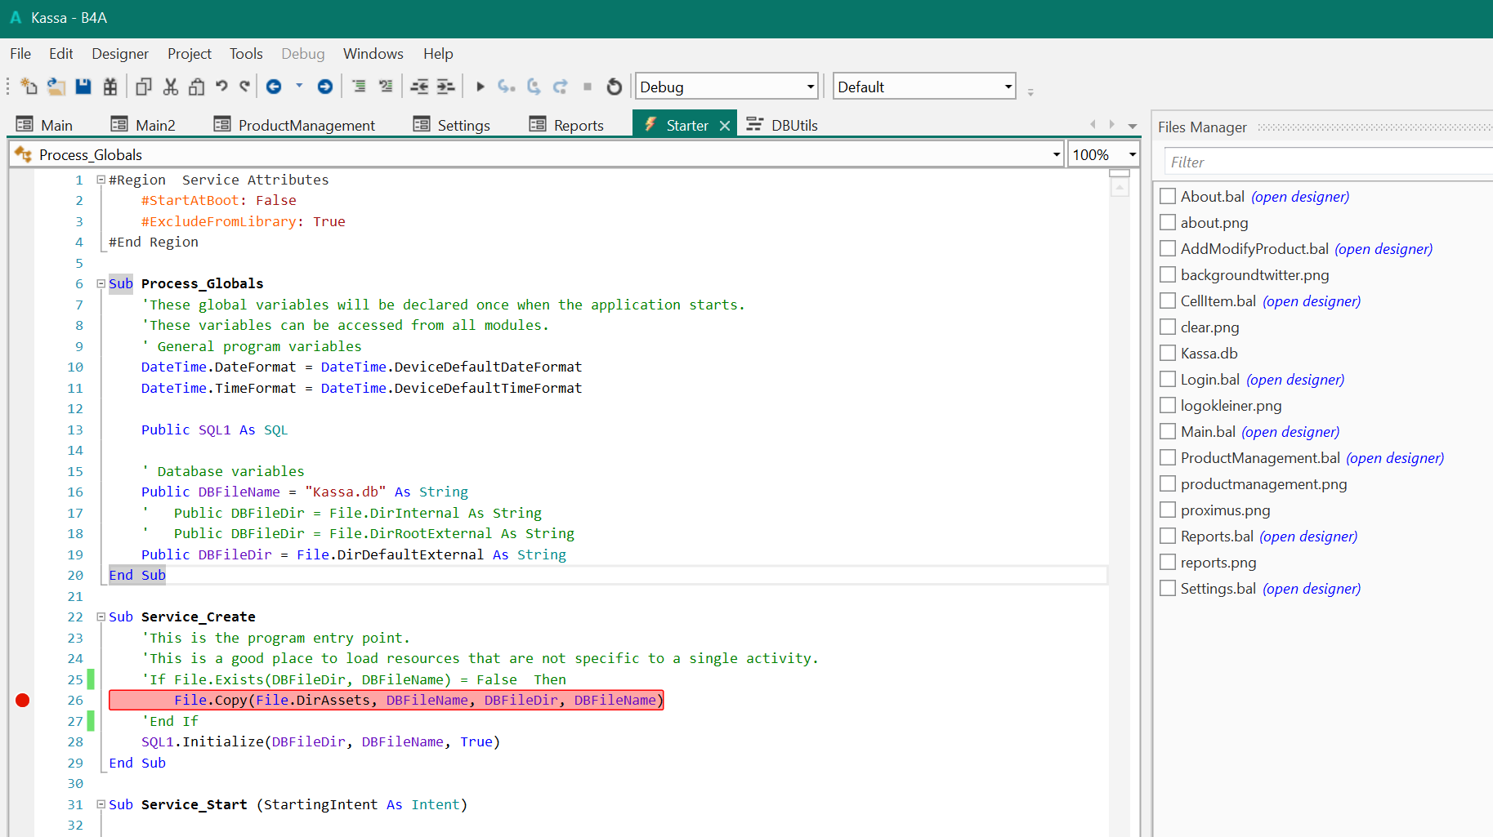Click the Restart circular arrow icon
Viewport: 1493px width, 837px height.
[615, 87]
